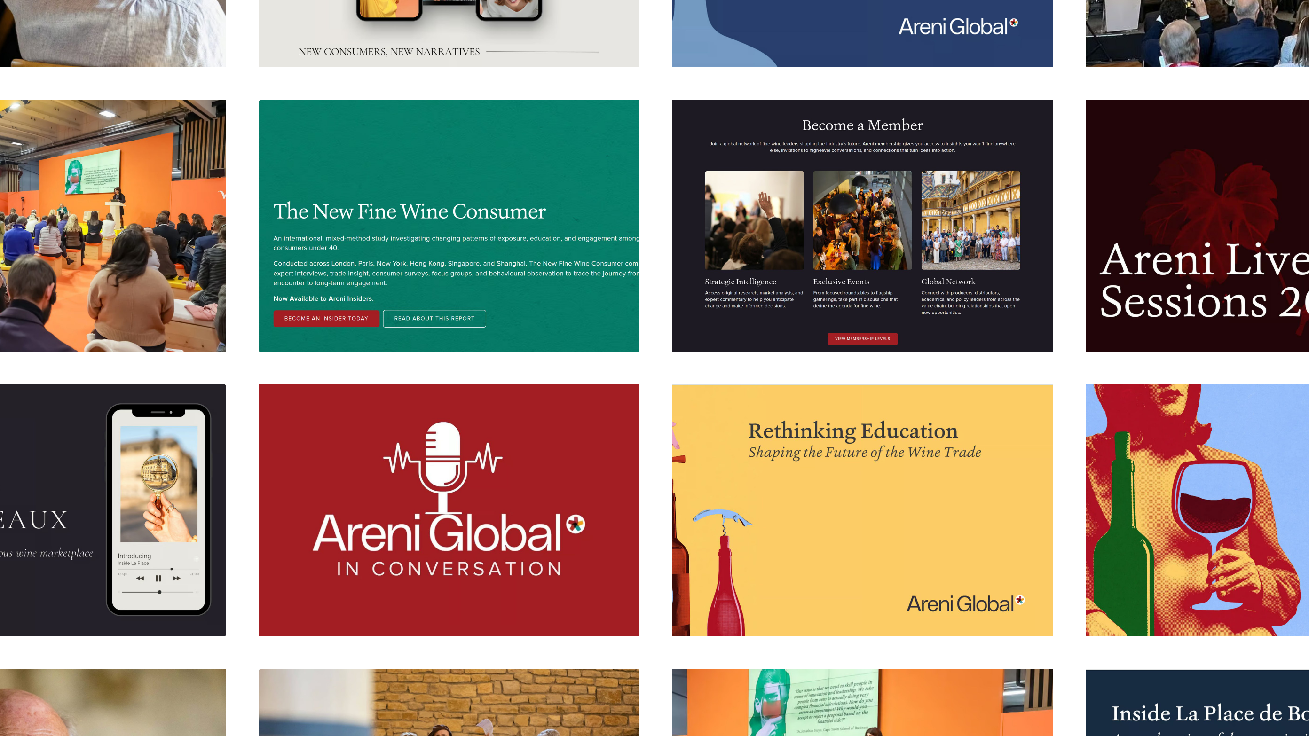This screenshot has width=1309, height=736.
Task: Tap fast-forward control on phone player
Action: (x=176, y=578)
